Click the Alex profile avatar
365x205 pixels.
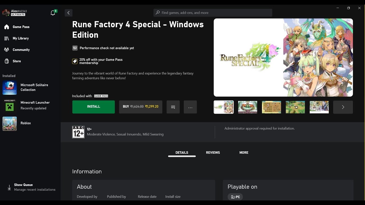pyautogui.click(x=6, y=13)
